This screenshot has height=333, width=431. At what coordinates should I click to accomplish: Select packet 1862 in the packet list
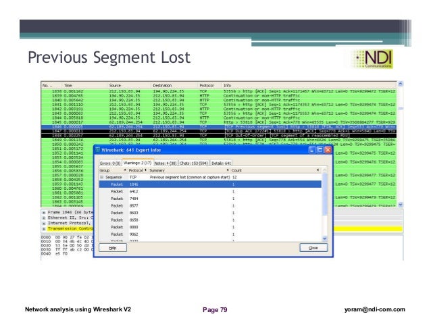68,197
